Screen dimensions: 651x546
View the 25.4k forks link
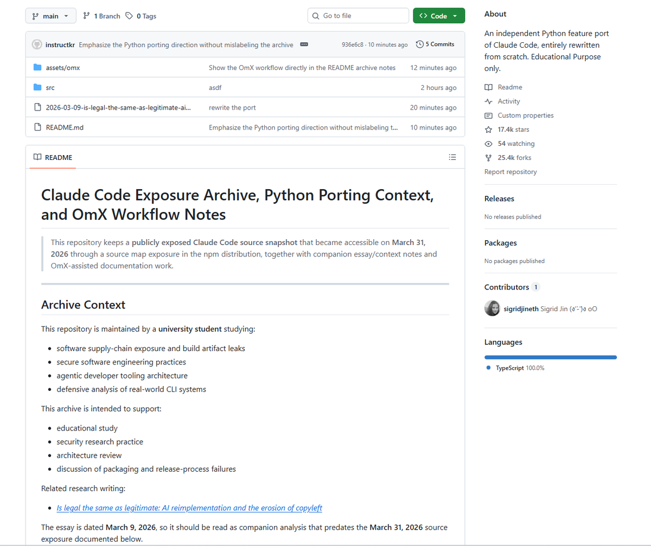pos(514,158)
